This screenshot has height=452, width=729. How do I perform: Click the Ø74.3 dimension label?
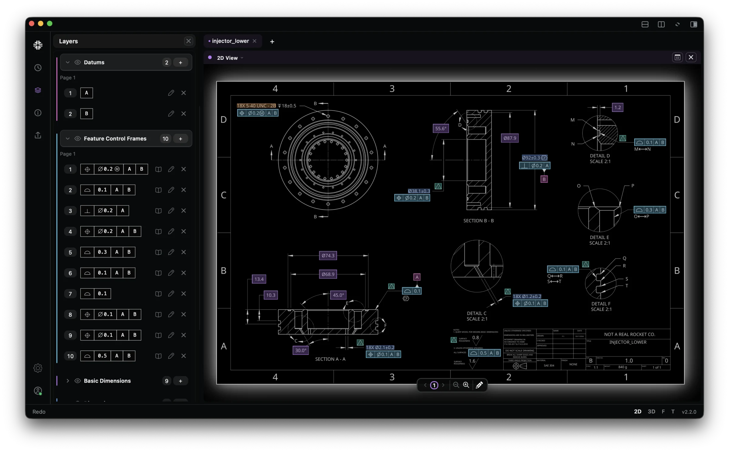(x=328, y=255)
